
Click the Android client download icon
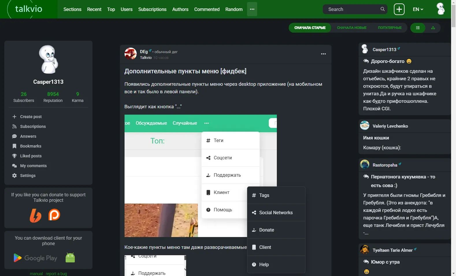pos(70,258)
